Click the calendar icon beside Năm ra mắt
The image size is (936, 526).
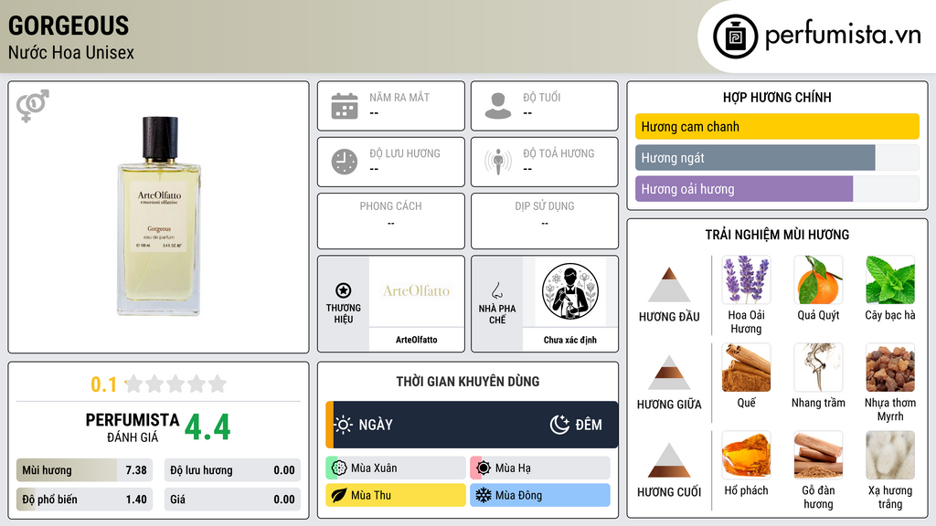point(345,106)
